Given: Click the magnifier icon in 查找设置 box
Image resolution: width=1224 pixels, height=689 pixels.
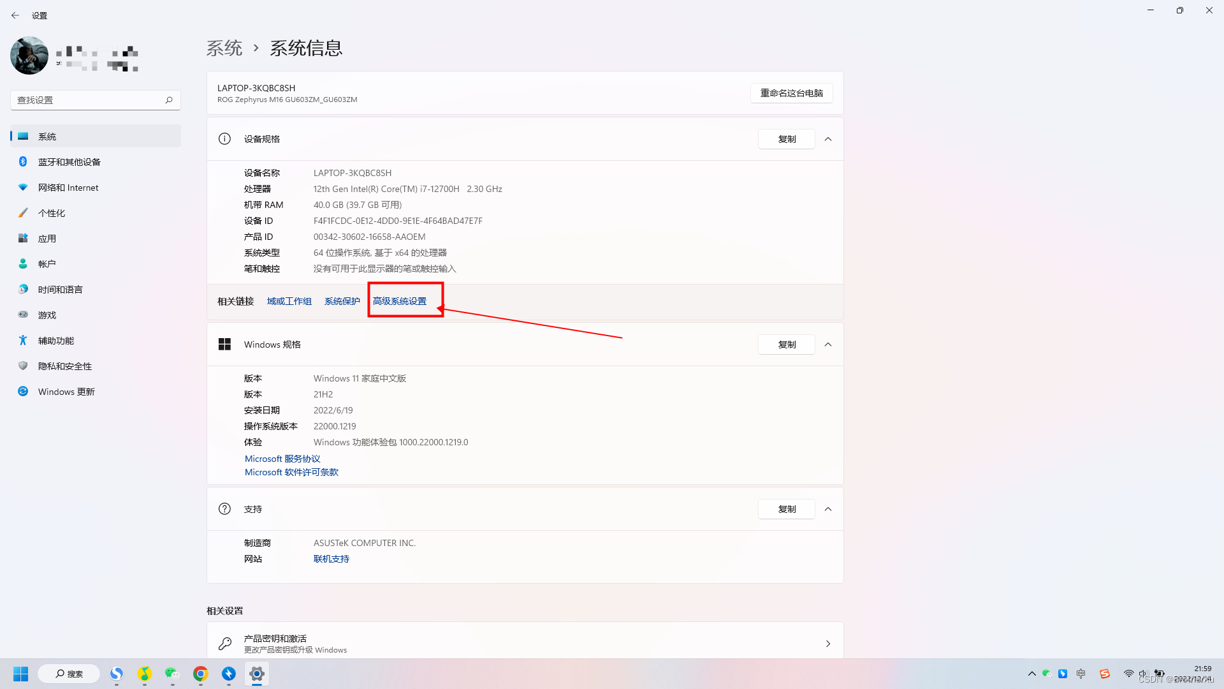Looking at the screenshot, I should [x=169, y=100].
